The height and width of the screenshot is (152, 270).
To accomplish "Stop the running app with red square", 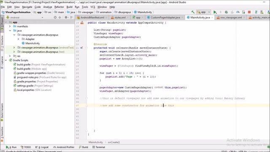I will click(249, 12).
